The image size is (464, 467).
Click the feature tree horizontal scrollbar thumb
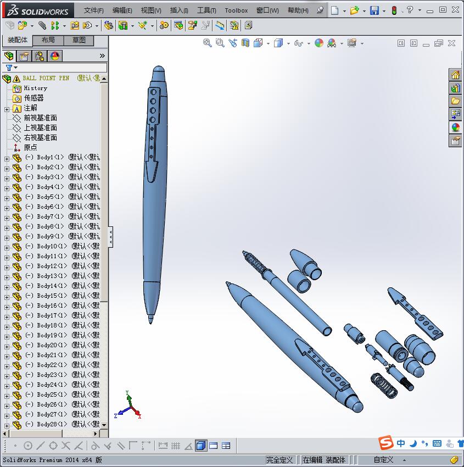[x=36, y=433]
